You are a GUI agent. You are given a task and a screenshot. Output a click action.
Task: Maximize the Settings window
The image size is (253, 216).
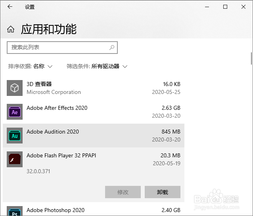tap(225, 7)
